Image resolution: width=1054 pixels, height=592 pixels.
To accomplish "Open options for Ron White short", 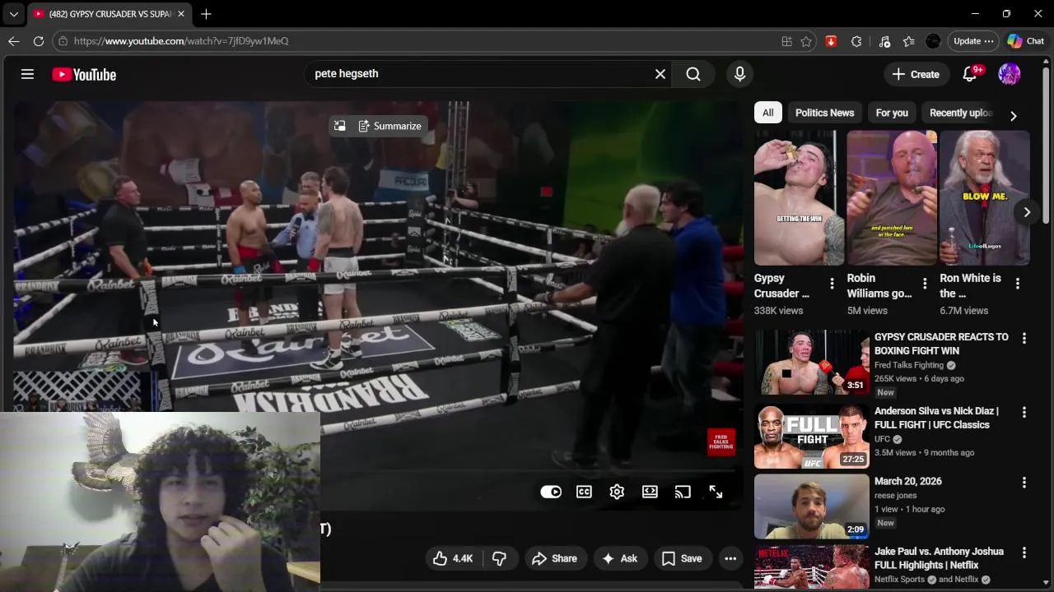I will (x=1018, y=284).
